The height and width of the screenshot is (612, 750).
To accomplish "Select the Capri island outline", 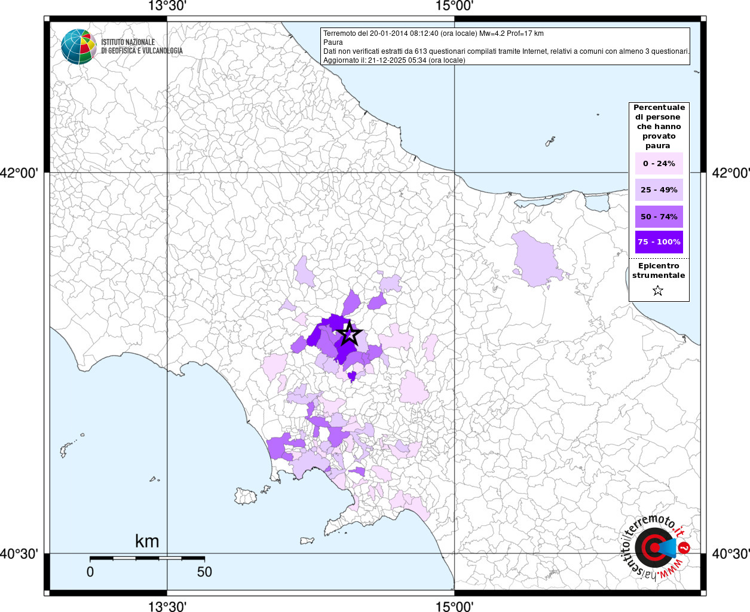I will pos(307,541).
